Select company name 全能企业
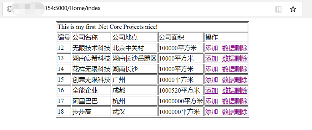The width and height of the screenshot is (312, 130). click(85, 90)
